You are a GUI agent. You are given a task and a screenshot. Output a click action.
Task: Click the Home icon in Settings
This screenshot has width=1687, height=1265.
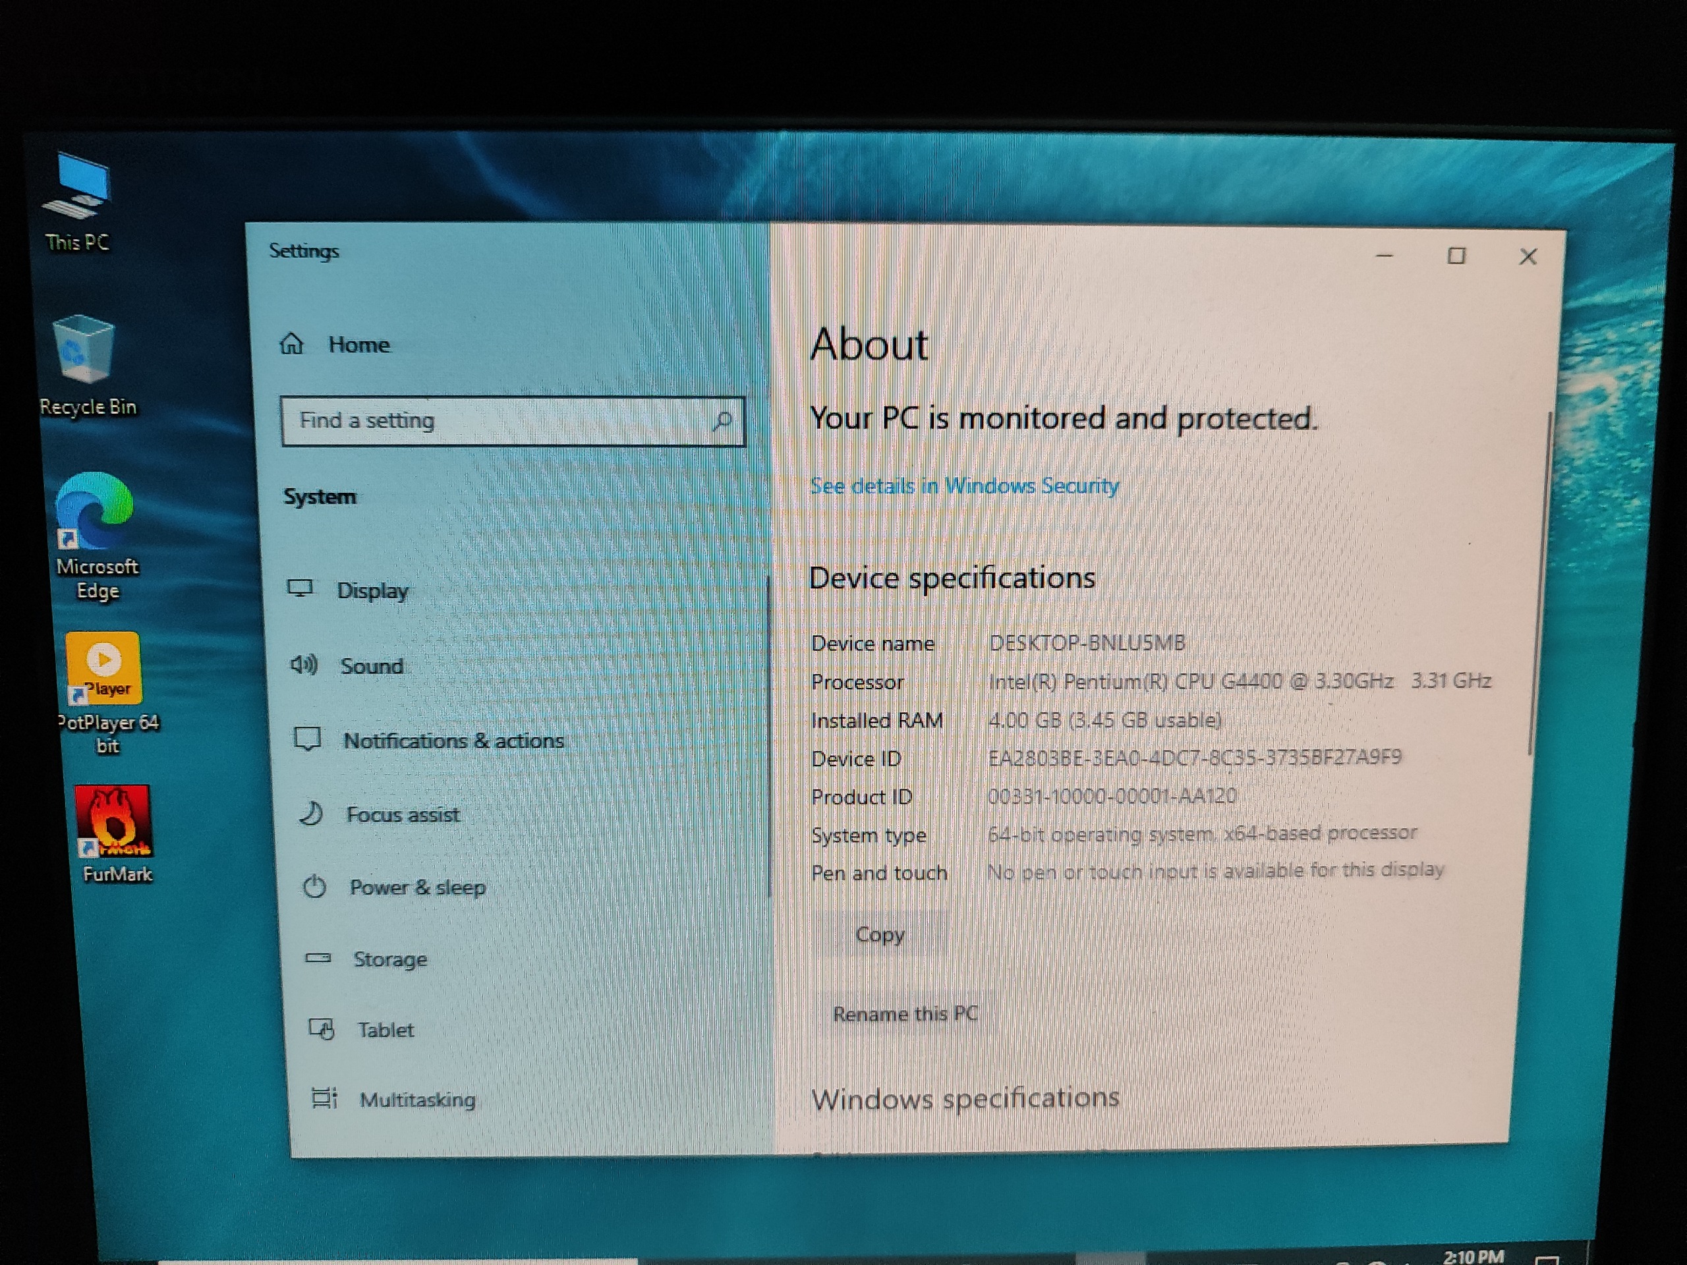click(x=292, y=345)
